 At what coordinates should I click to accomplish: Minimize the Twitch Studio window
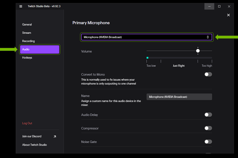point(209,6)
